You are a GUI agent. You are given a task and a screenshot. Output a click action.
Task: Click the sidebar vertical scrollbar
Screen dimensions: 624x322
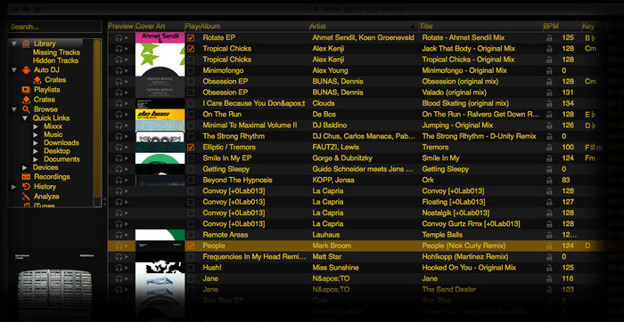point(97,119)
